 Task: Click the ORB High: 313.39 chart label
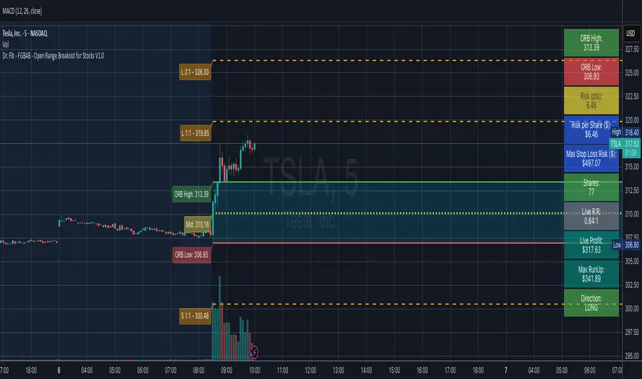click(x=191, y=194)
